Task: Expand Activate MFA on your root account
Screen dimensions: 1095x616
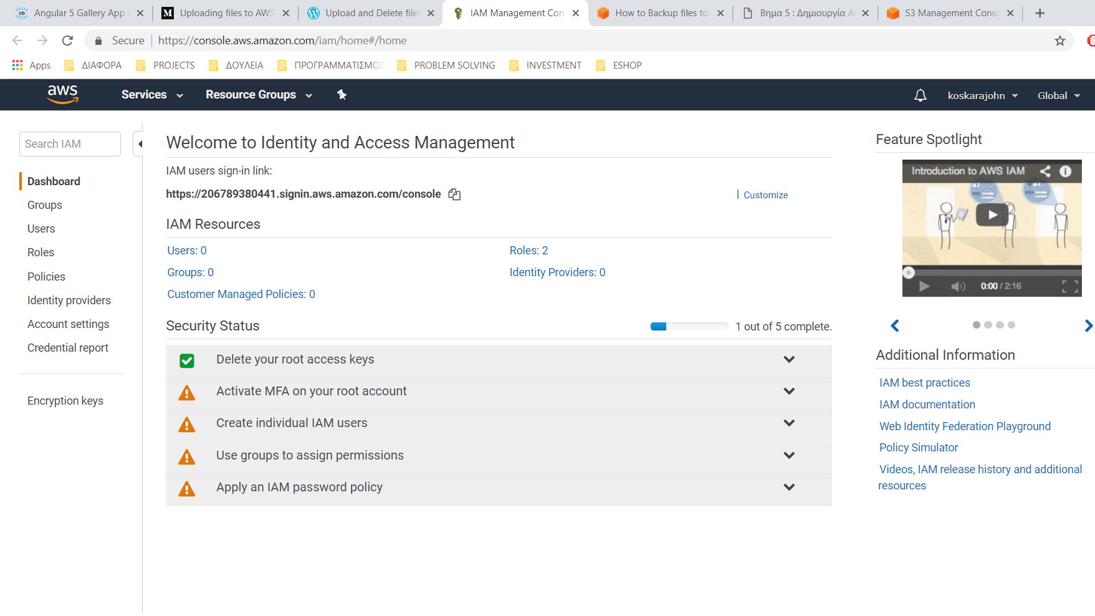Action: [789, 391]
